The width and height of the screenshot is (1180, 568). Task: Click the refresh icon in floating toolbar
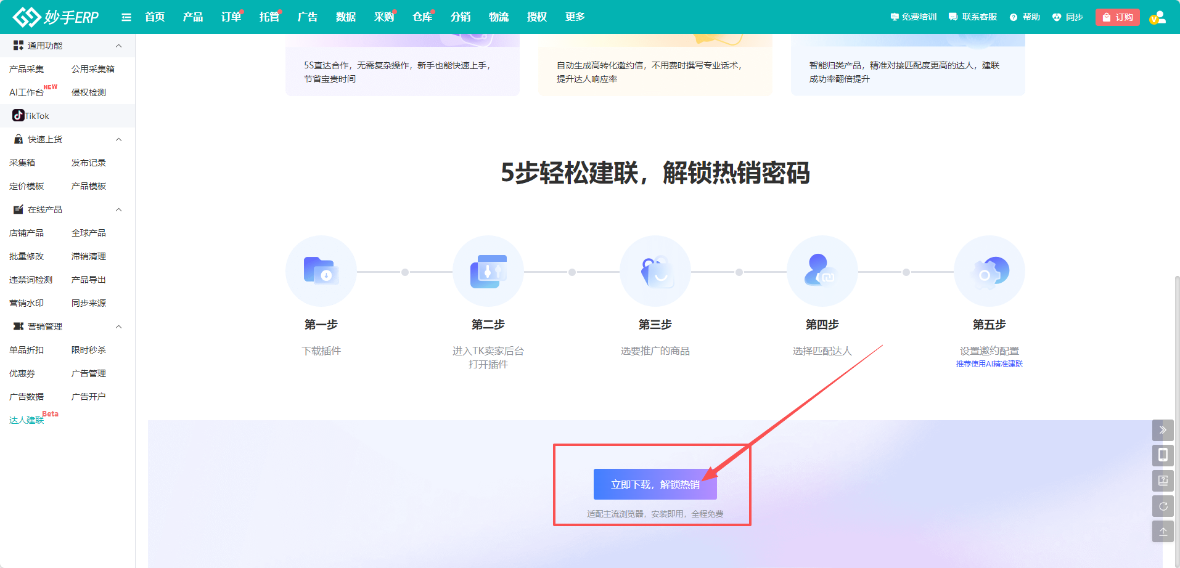pyautogui.click(x=1163, y=506)
